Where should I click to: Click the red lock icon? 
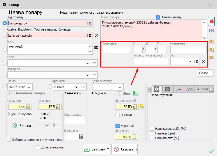click(x=211, y=21)
